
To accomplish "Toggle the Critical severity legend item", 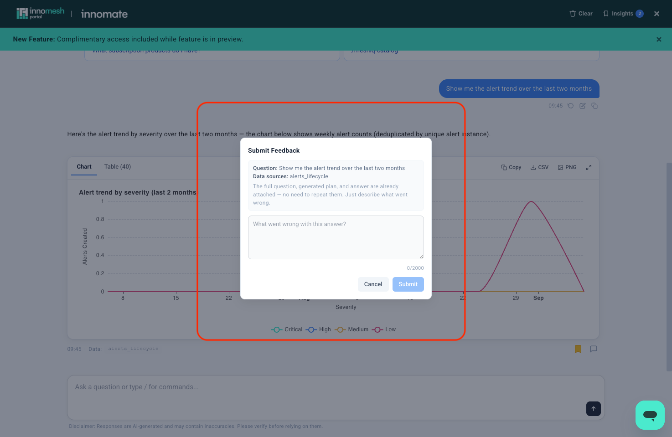I will [287, 329].
